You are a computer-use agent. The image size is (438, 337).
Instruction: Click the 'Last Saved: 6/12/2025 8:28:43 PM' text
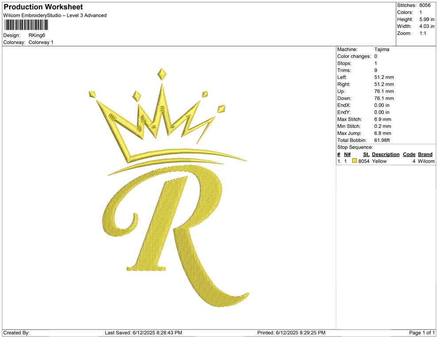[x=143, y=333]
